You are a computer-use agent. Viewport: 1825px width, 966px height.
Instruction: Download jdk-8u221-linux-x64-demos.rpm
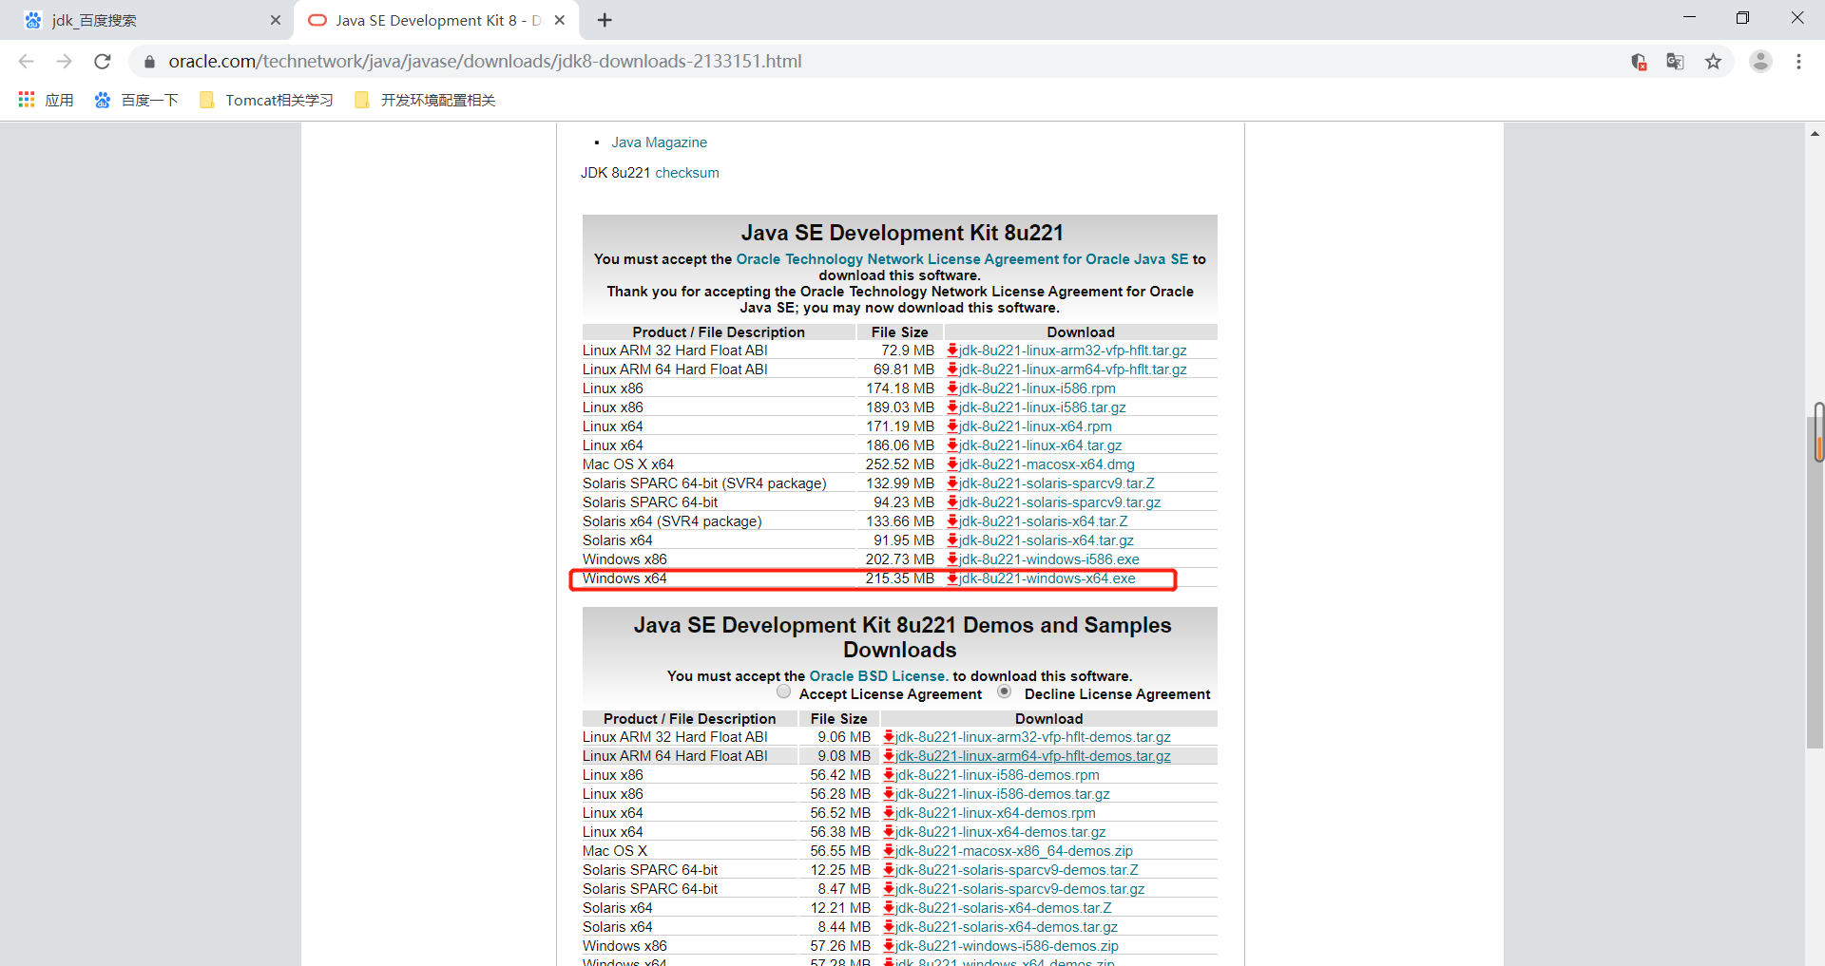(x=995, y=813)
